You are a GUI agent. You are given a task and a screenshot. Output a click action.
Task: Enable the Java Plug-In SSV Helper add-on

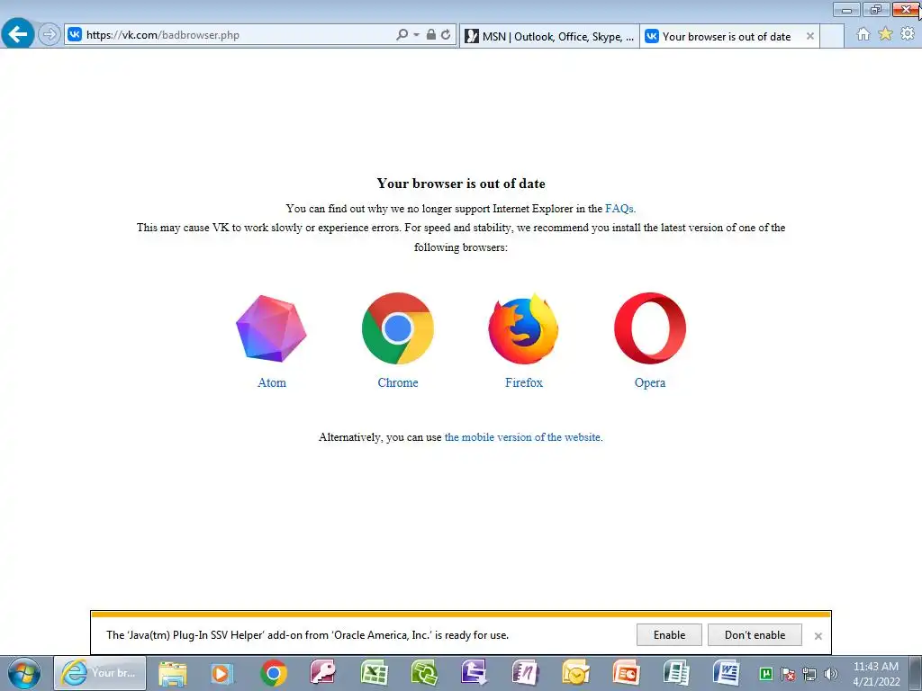(669, 635)
